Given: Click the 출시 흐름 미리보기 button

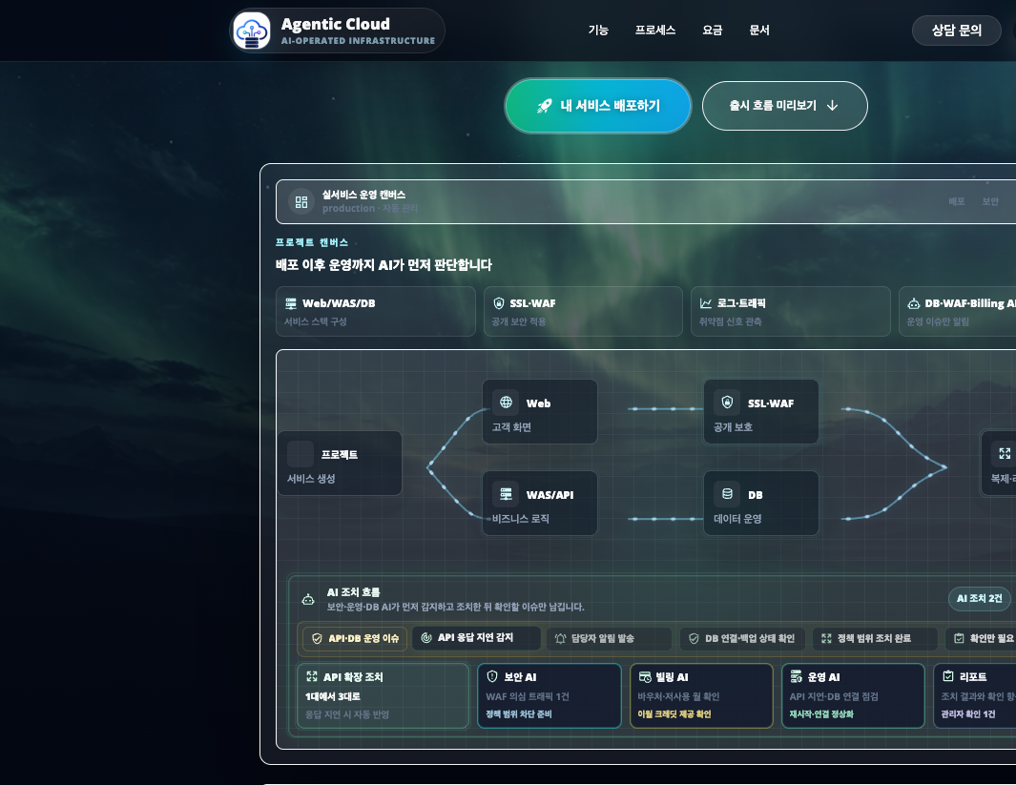Looking at the screenshot, I should [785, 106].
